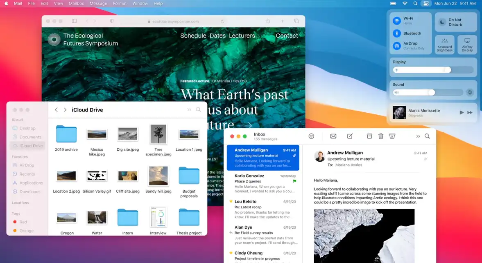Click the Safari address bar
The height and width of the screenshot is (263, 482).
pos(173,22)
